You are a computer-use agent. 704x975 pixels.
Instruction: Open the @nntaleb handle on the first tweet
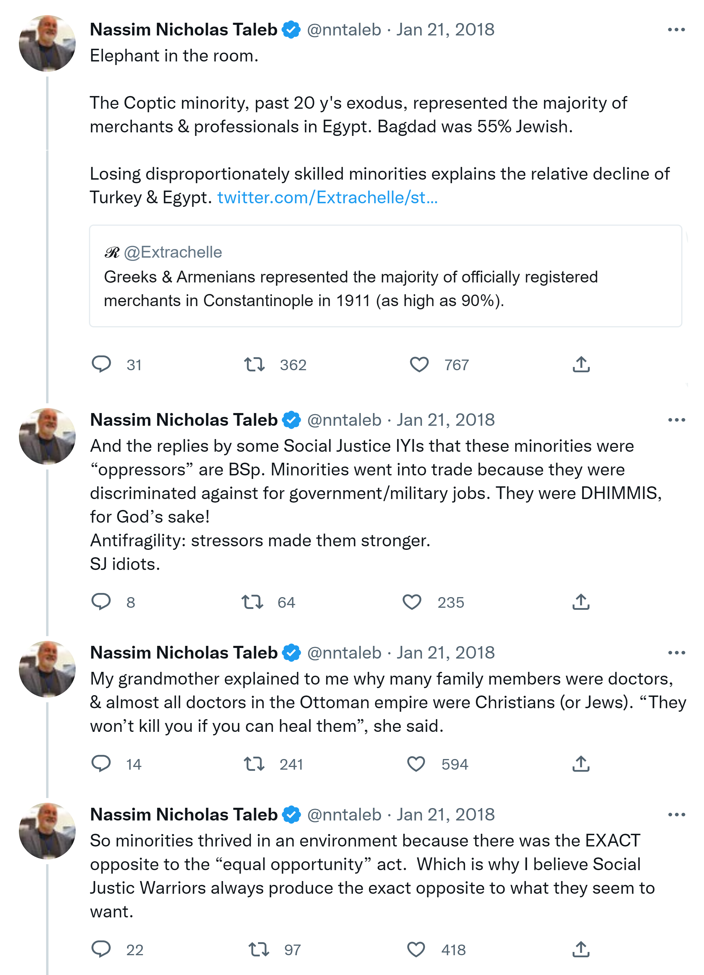(344, 30)
